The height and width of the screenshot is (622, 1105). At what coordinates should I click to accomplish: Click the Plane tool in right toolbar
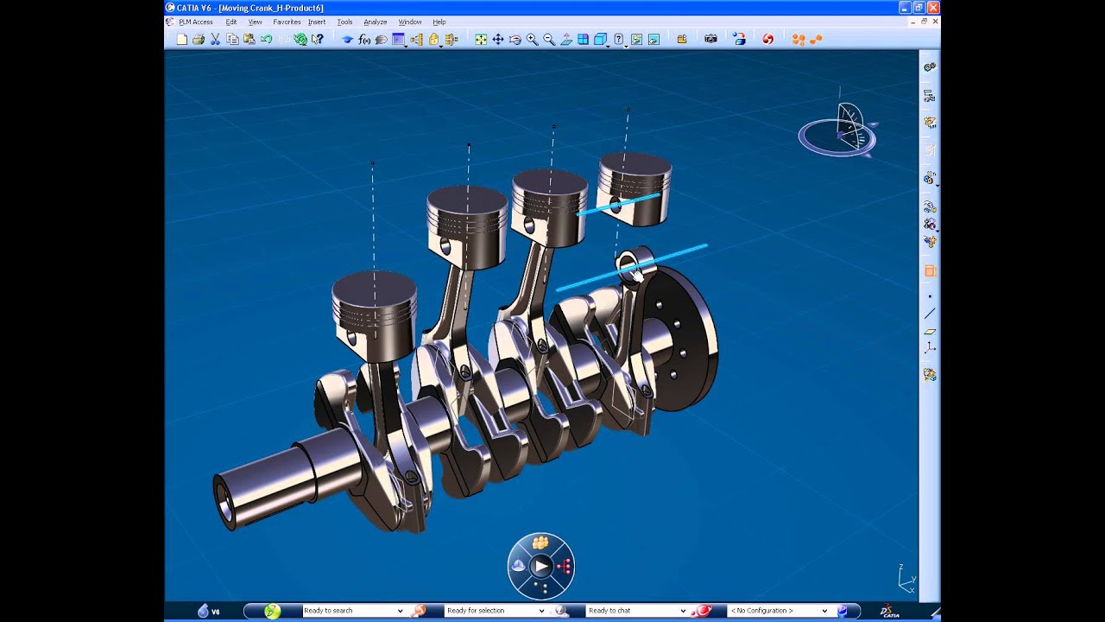[930, 331]
